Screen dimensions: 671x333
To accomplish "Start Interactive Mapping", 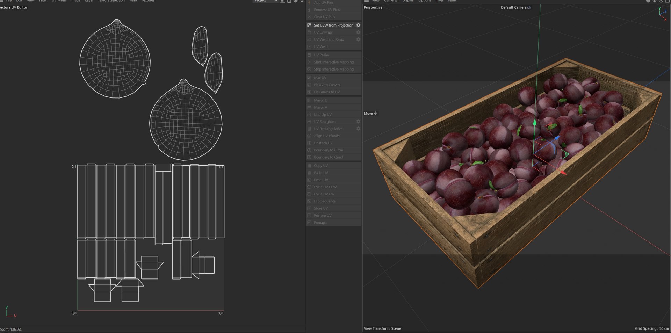I will pos(333,62).
